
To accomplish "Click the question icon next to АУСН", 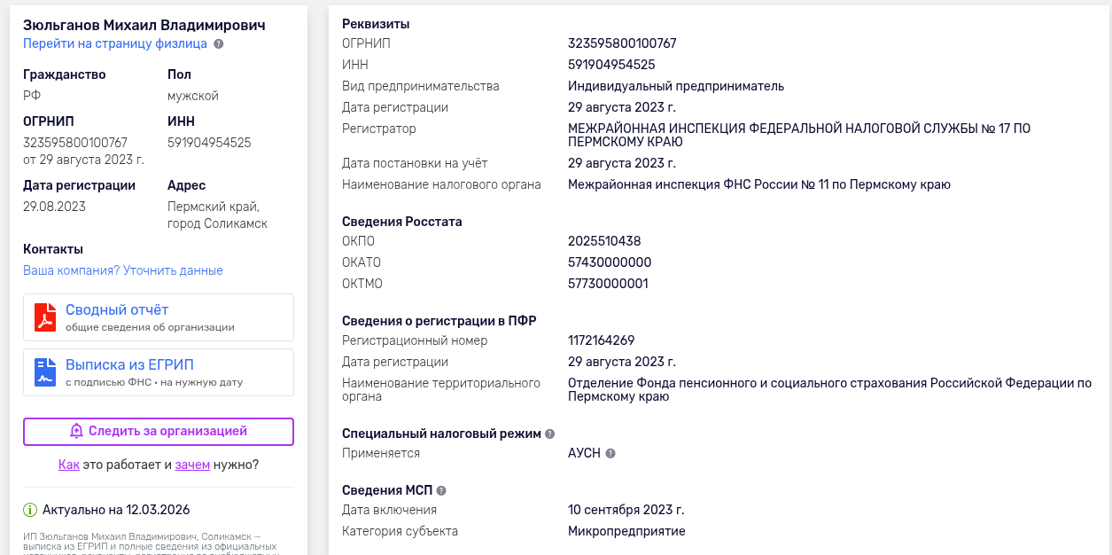I will [610, 453].
